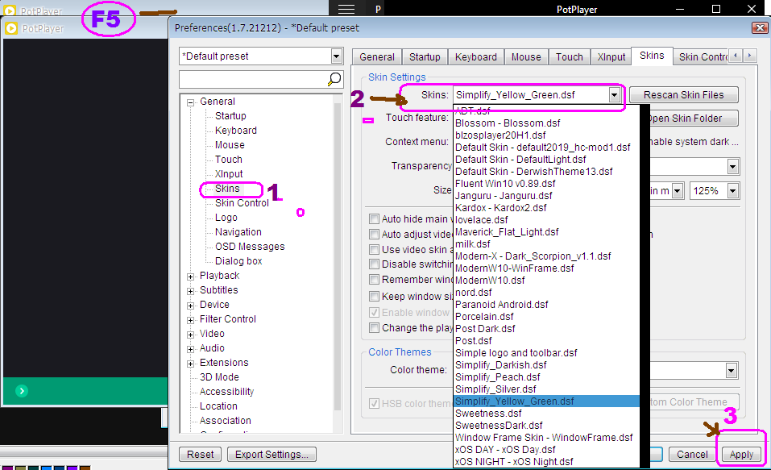The image size is (771, 470).
Task: Switch to the General tab
Action: (x=377, y=57)
